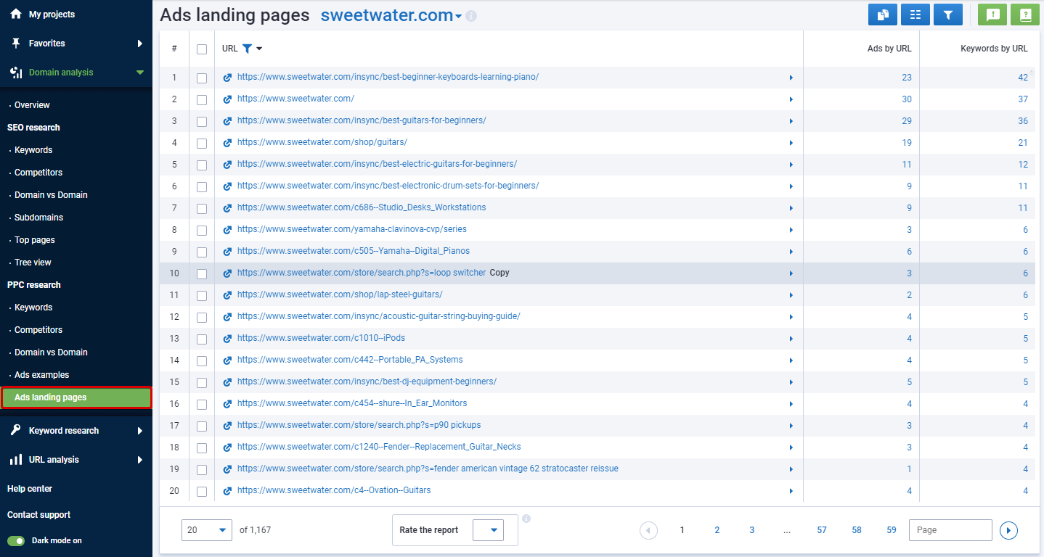
Task: Open external link icon for Studio_Desks_Workstations row
Action: coord(227,208)
